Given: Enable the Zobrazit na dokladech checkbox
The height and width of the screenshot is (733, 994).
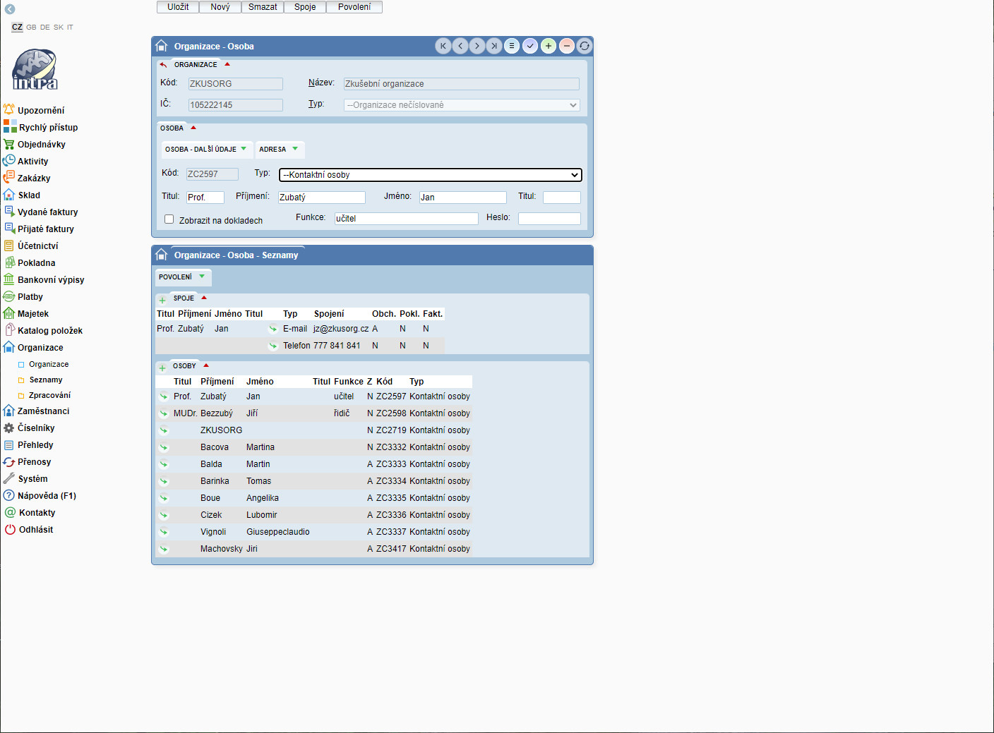Looking at the screenshot, I should [x=169, y=219].
